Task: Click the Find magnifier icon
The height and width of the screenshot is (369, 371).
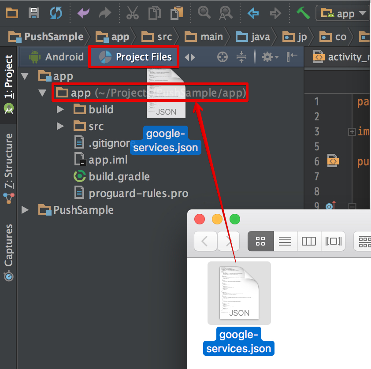Action: pyautogui.click(x=204, y=12)
